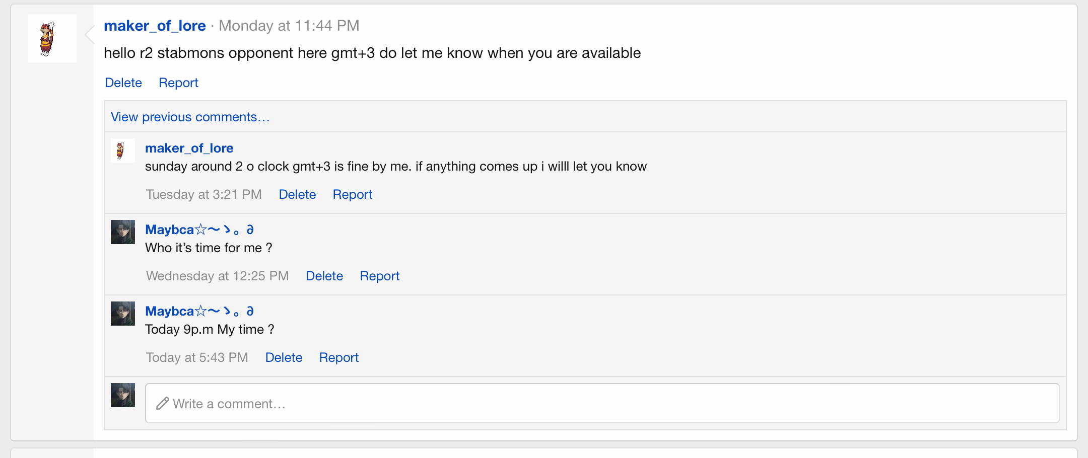
Task: Open Maybca profile from 'Today 9p.m' comment
Action: pos(199,311)
